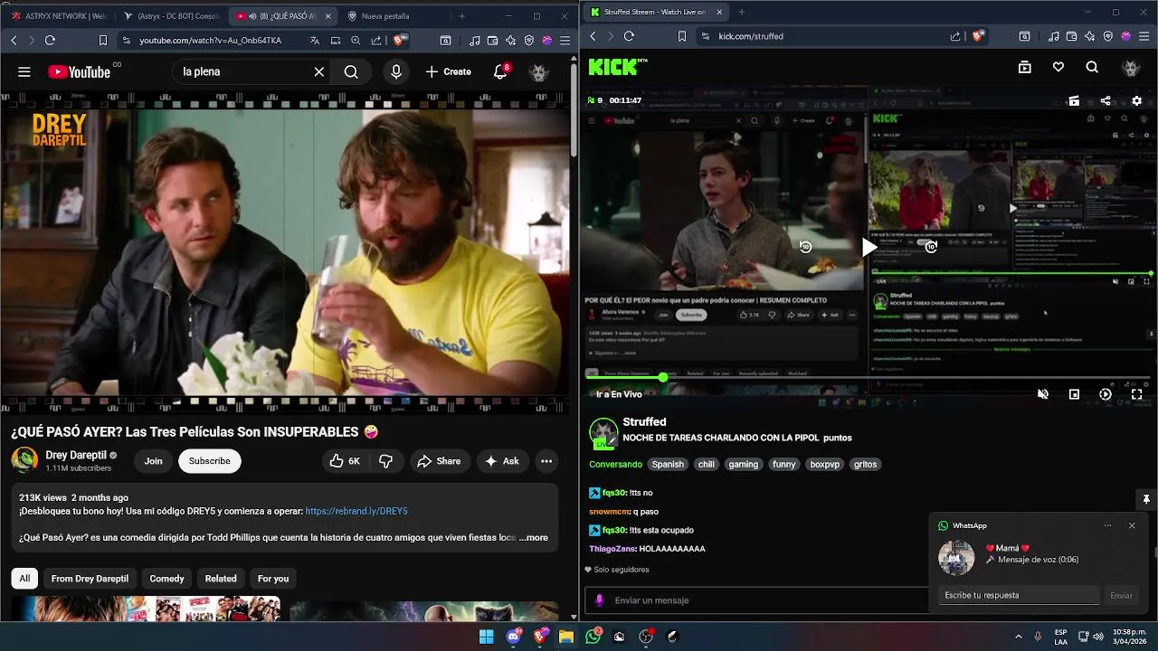This screenshot has width=1158, height=651.
Task: Share the Kick stream
Action: point(1106,100)
